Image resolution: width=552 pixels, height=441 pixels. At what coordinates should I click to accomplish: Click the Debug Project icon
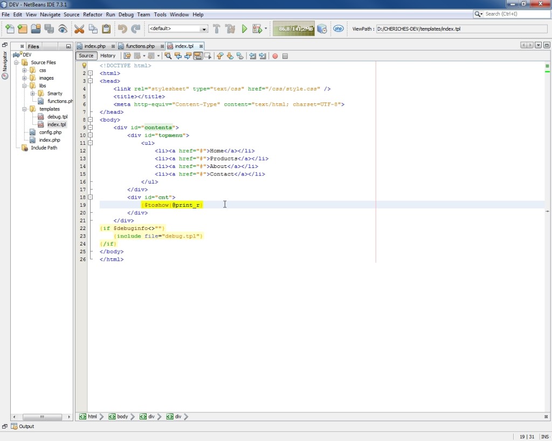click(257, 29)
